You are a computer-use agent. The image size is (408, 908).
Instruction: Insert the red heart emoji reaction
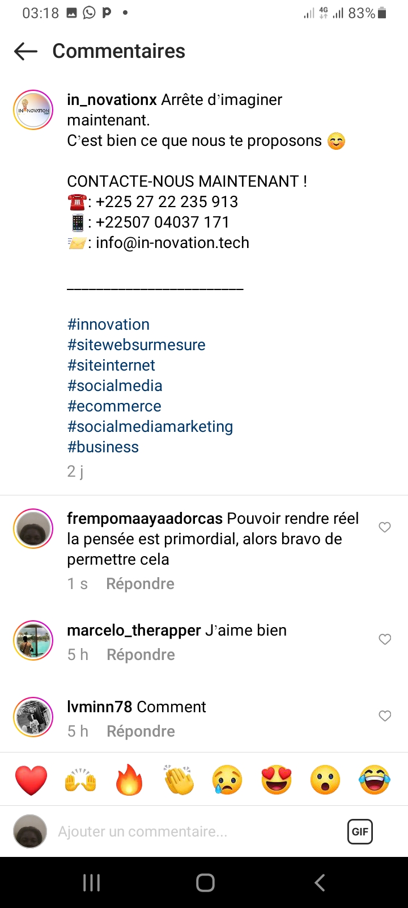coord(31,780)
